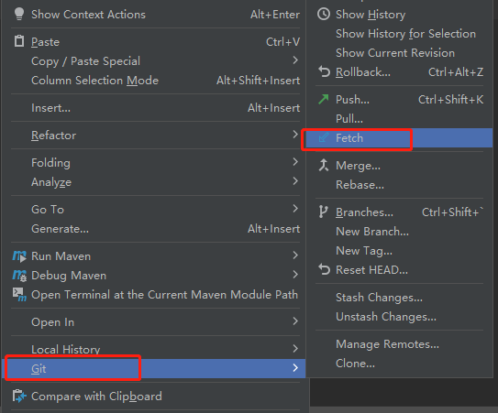Click the Debug Maven icon
The height and width of the screenshot is (413, 498).
click(19, 276)
